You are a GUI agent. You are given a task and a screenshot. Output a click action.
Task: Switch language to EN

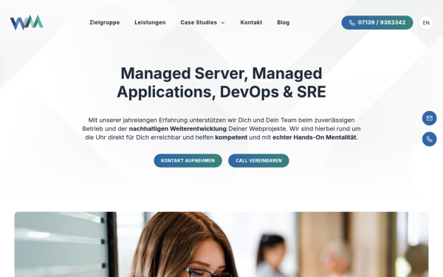(x=426, y=23)
